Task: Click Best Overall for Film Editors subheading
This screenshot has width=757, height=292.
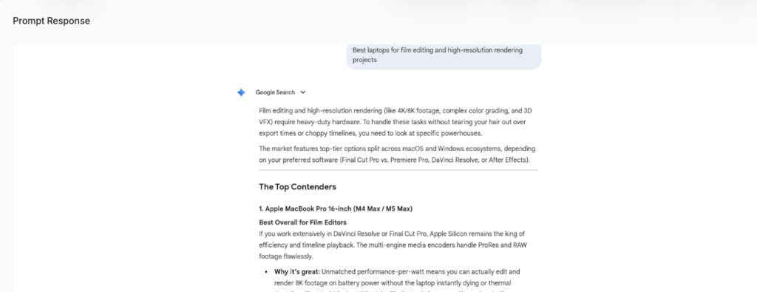Action: pyautogui.click(x=302, y=223)
